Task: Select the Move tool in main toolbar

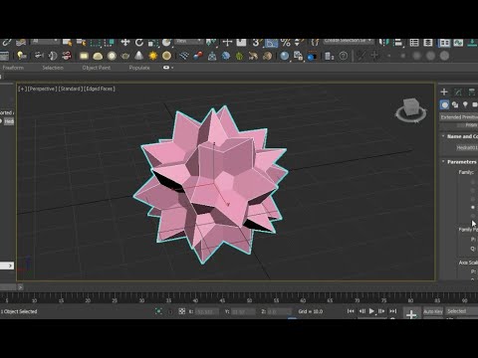Action: click(x=125, y=42)
